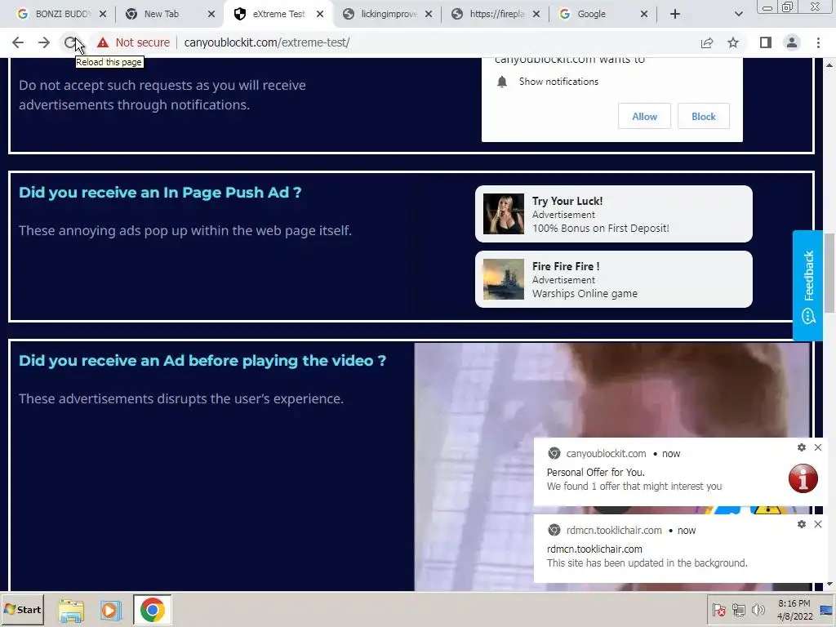
Task: Click the Show desktop tray button
Action: coord(828,610)
